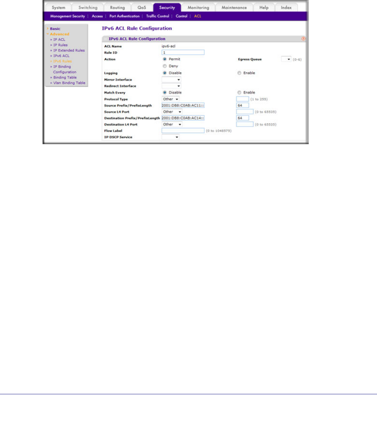
Task: Open the Binding Table sidebar link
Action: [65, 77]
